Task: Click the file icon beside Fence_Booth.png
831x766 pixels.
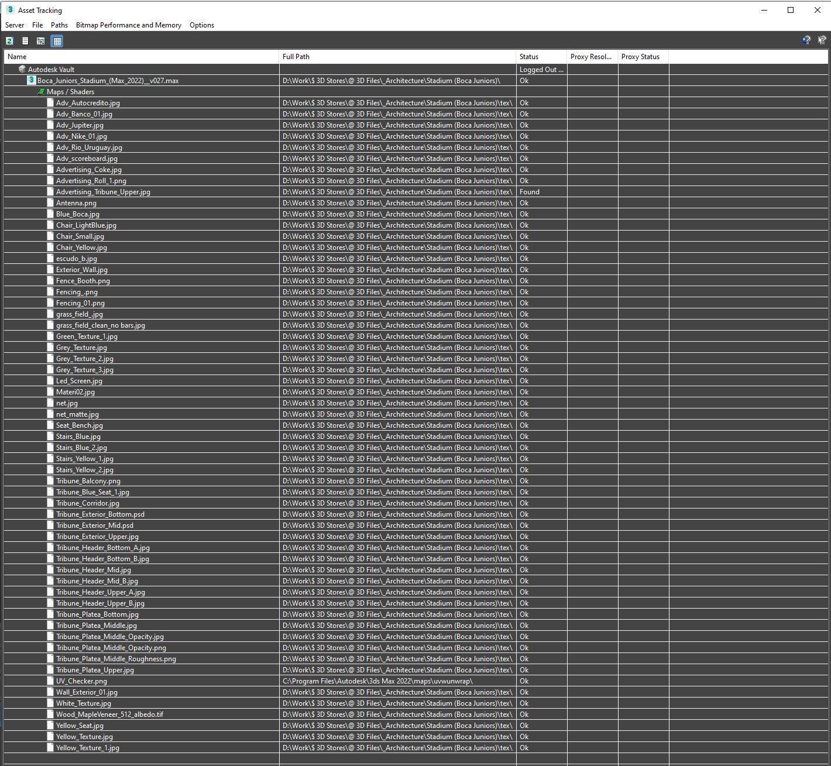Action: coord(50,280)
